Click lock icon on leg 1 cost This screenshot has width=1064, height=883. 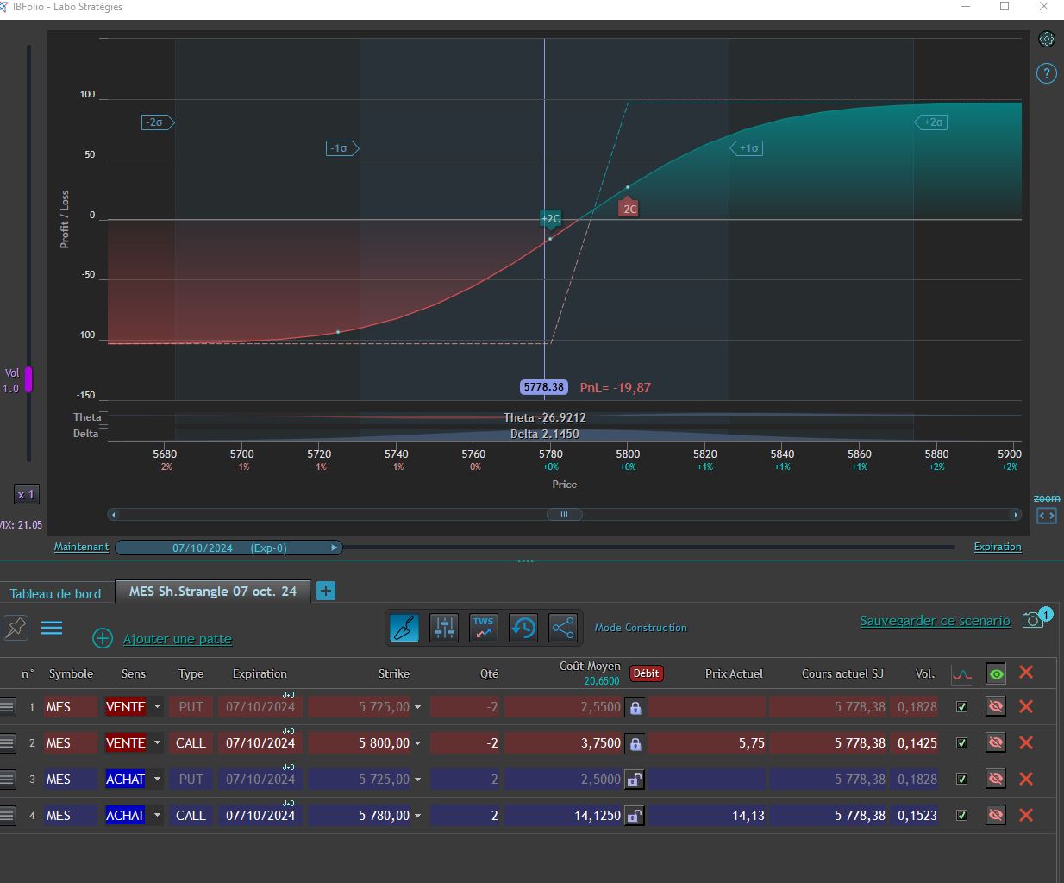tap(635, 707)
